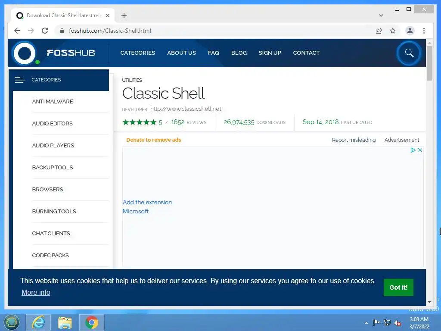Open ANTI MALWARE category

(52, 102)
